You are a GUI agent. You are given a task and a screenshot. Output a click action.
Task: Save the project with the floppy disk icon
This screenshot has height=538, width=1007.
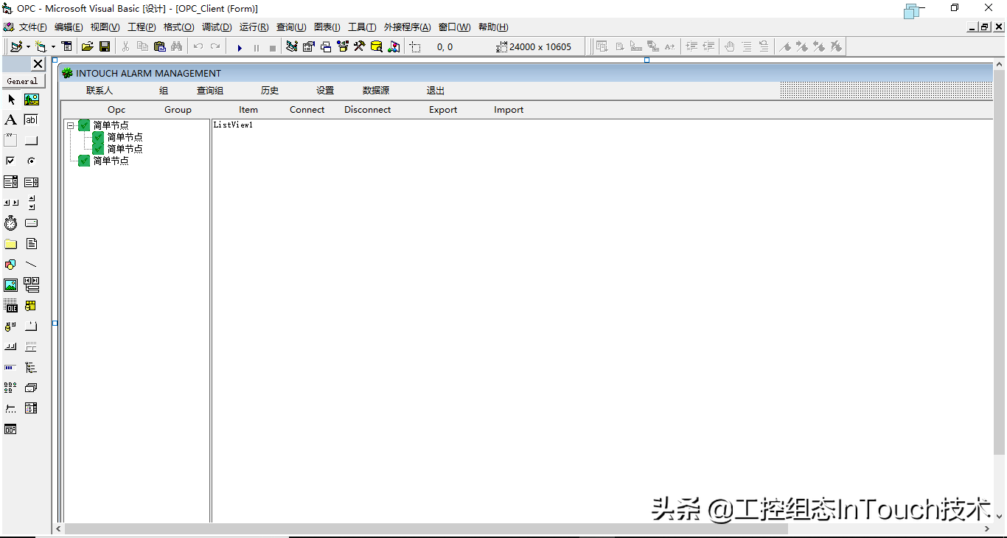105,46
